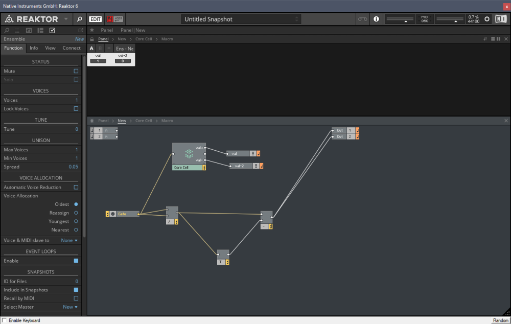Toggle Lock Voices checkbox
The width and height of the screenshot is (511, 324).
pyautogui.click(x=76, y=108)
